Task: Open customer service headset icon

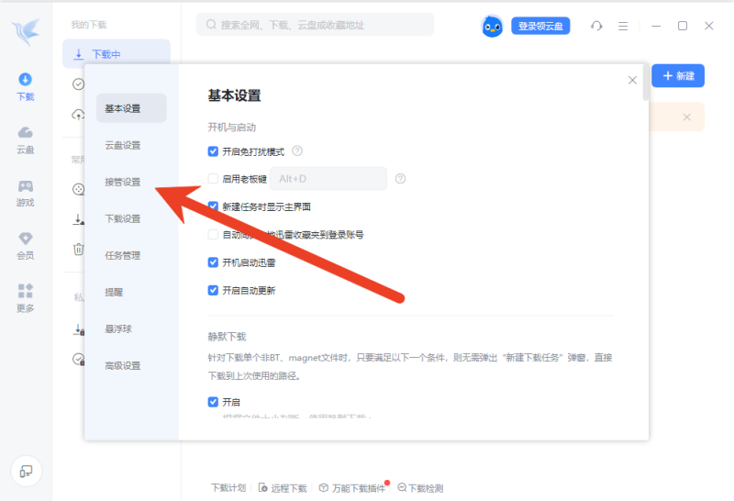Action: click(596, 26)
